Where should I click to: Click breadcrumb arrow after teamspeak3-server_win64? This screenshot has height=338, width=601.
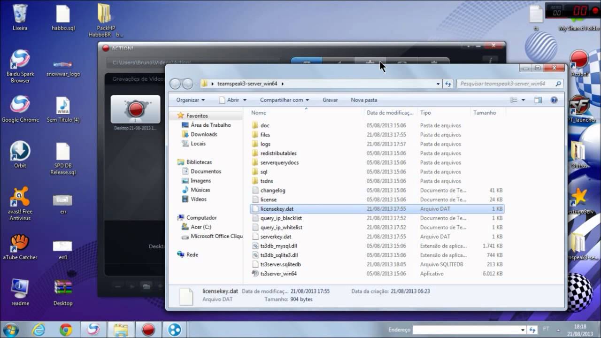[x=283, y=84]
